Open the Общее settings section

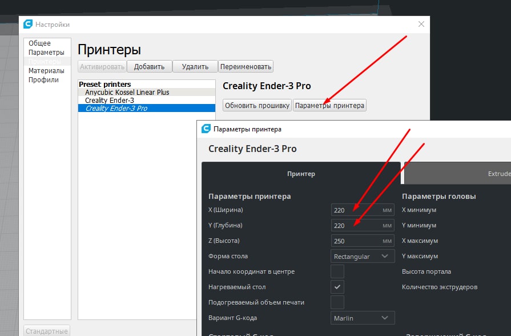click(39, 43)
